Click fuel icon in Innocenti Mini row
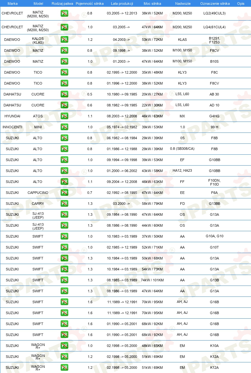Viewport: 251px width, 373px height. 64,127
